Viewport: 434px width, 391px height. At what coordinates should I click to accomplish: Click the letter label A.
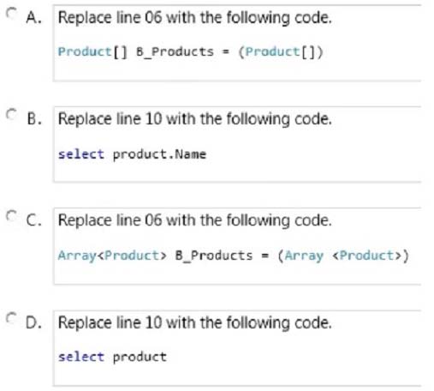[x=33, y=18]
